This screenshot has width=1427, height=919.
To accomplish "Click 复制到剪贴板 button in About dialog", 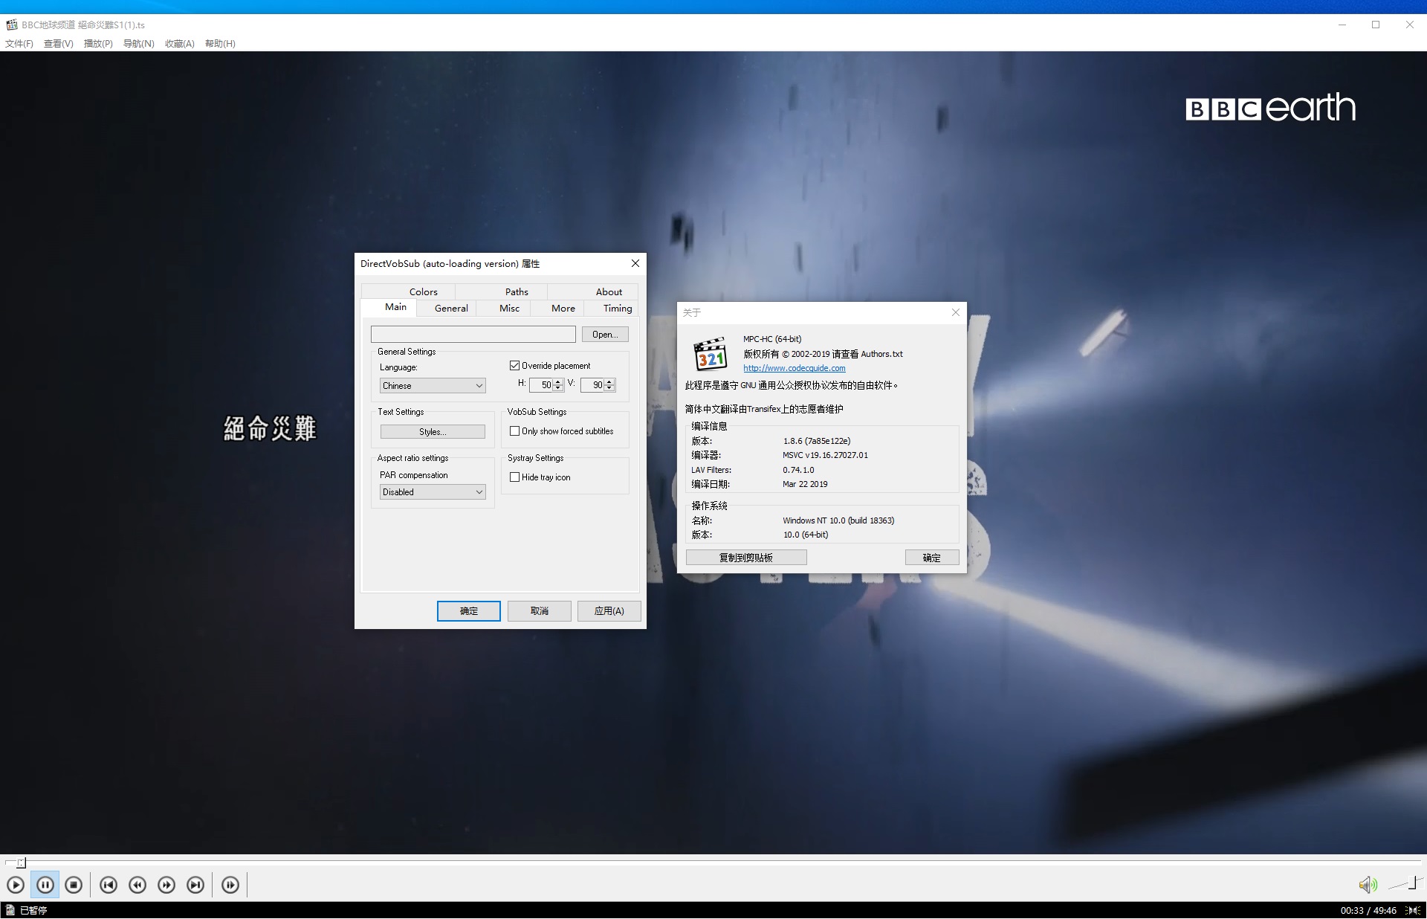I will (746, 558).
